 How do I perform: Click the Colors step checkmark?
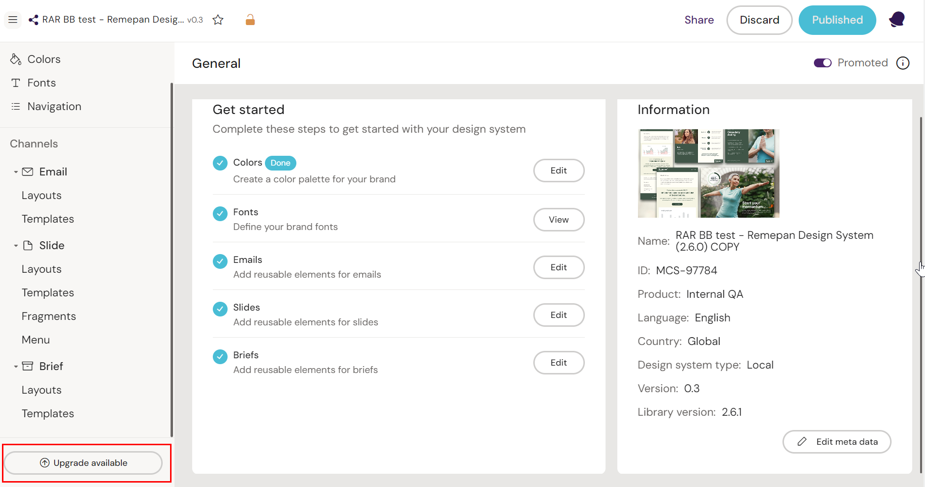[220, 163]
